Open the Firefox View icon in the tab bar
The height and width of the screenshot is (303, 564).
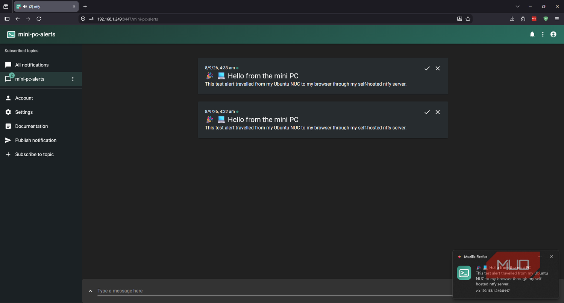6,7
